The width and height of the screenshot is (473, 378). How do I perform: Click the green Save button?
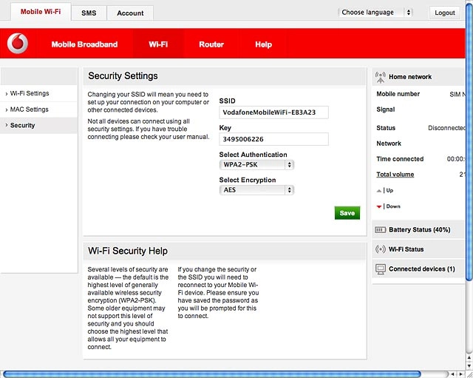[347, 213]
